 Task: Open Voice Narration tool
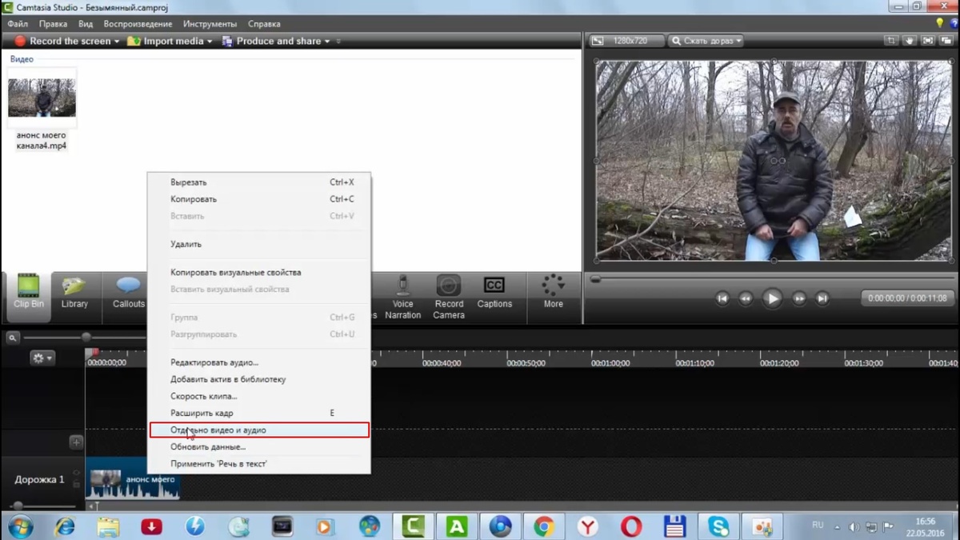pyautogui.click(x=402, y=297)
